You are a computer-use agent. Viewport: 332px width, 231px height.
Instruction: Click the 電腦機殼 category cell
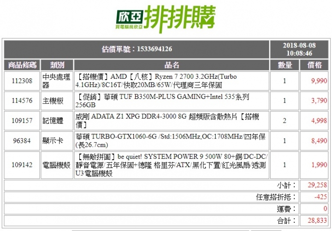56,165
